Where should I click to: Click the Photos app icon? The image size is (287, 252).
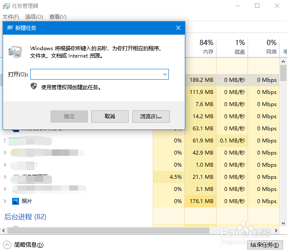(16, 201)
